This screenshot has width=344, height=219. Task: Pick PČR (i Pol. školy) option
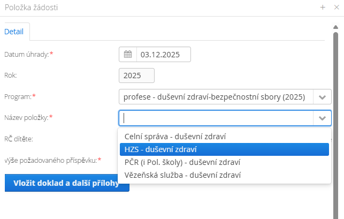point(182,162)
